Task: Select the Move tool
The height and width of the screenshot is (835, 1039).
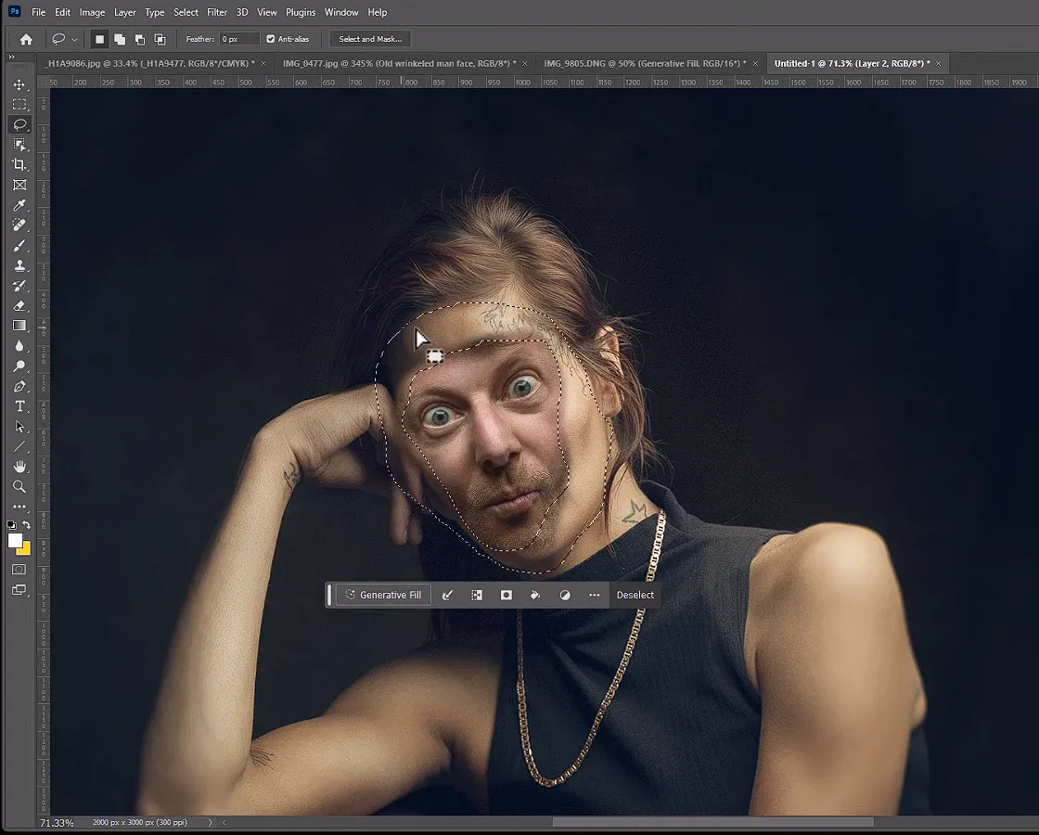Action: [20, 83]
